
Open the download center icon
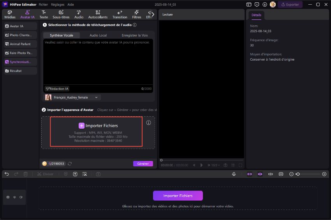(265, 4)
